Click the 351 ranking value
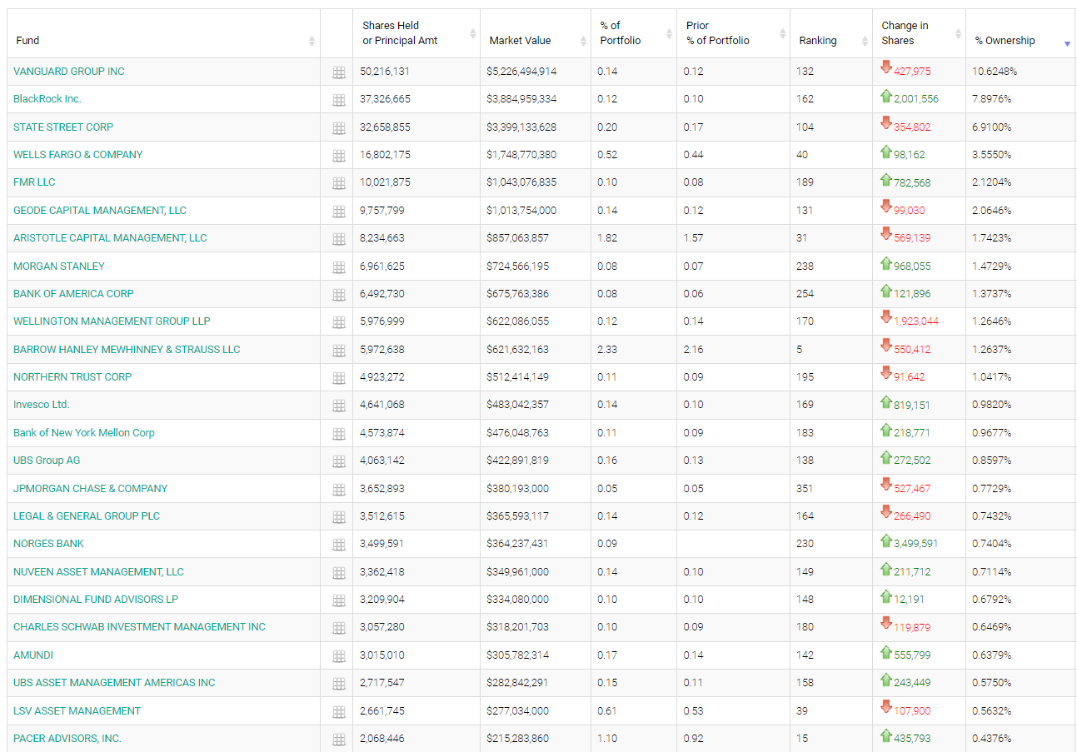The height and width of the screenshot is (752, 1077). [805, 489]
